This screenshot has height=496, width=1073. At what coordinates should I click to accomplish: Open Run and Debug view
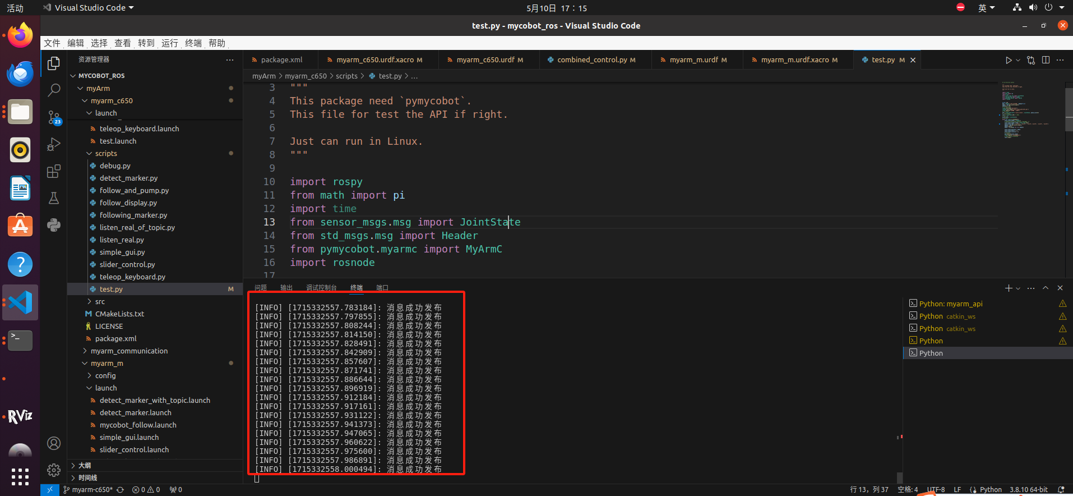tap(54, 144)
